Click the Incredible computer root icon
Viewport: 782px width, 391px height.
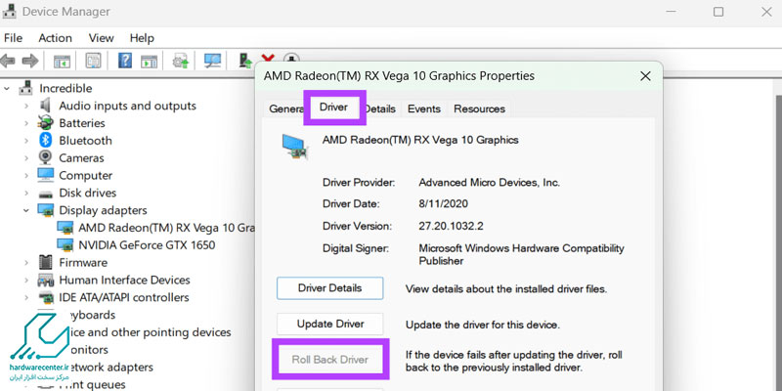point(25,88)
